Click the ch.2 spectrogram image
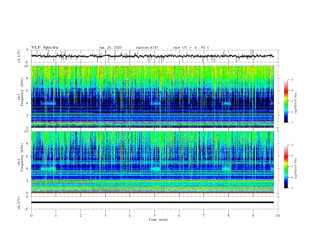The width and height of the screenshot is (313, 242). coord(152,162)
